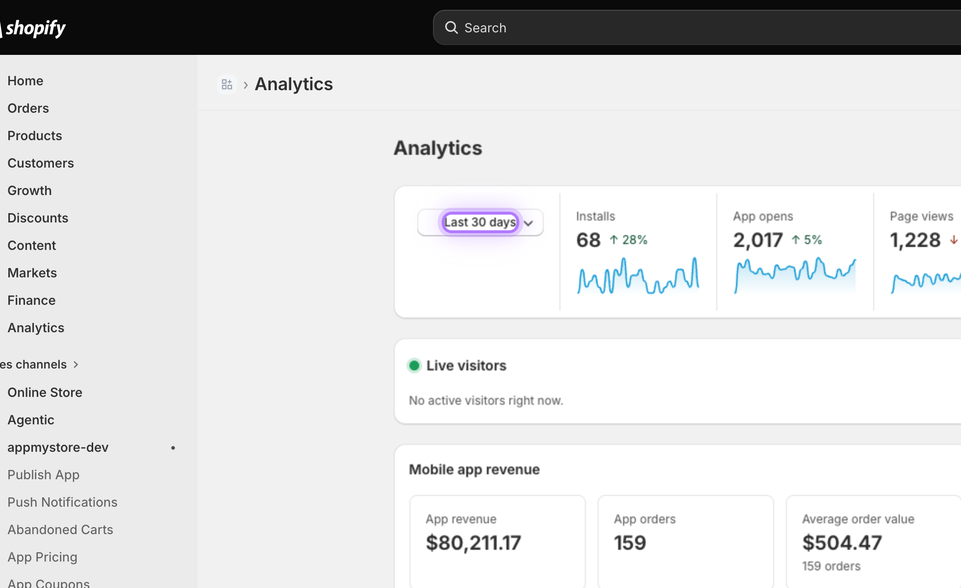Image resolution: width=961 pixels, height=588 pixels.
Task: Click the 'No active visitors right now.' text
Action: pos(486,401)
